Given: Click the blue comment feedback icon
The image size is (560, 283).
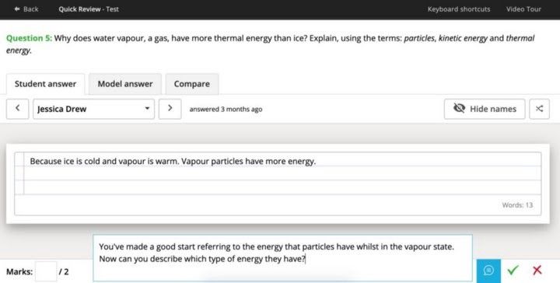Looking at the screenshot, I should pyautogui.click(x=488, y=271).
